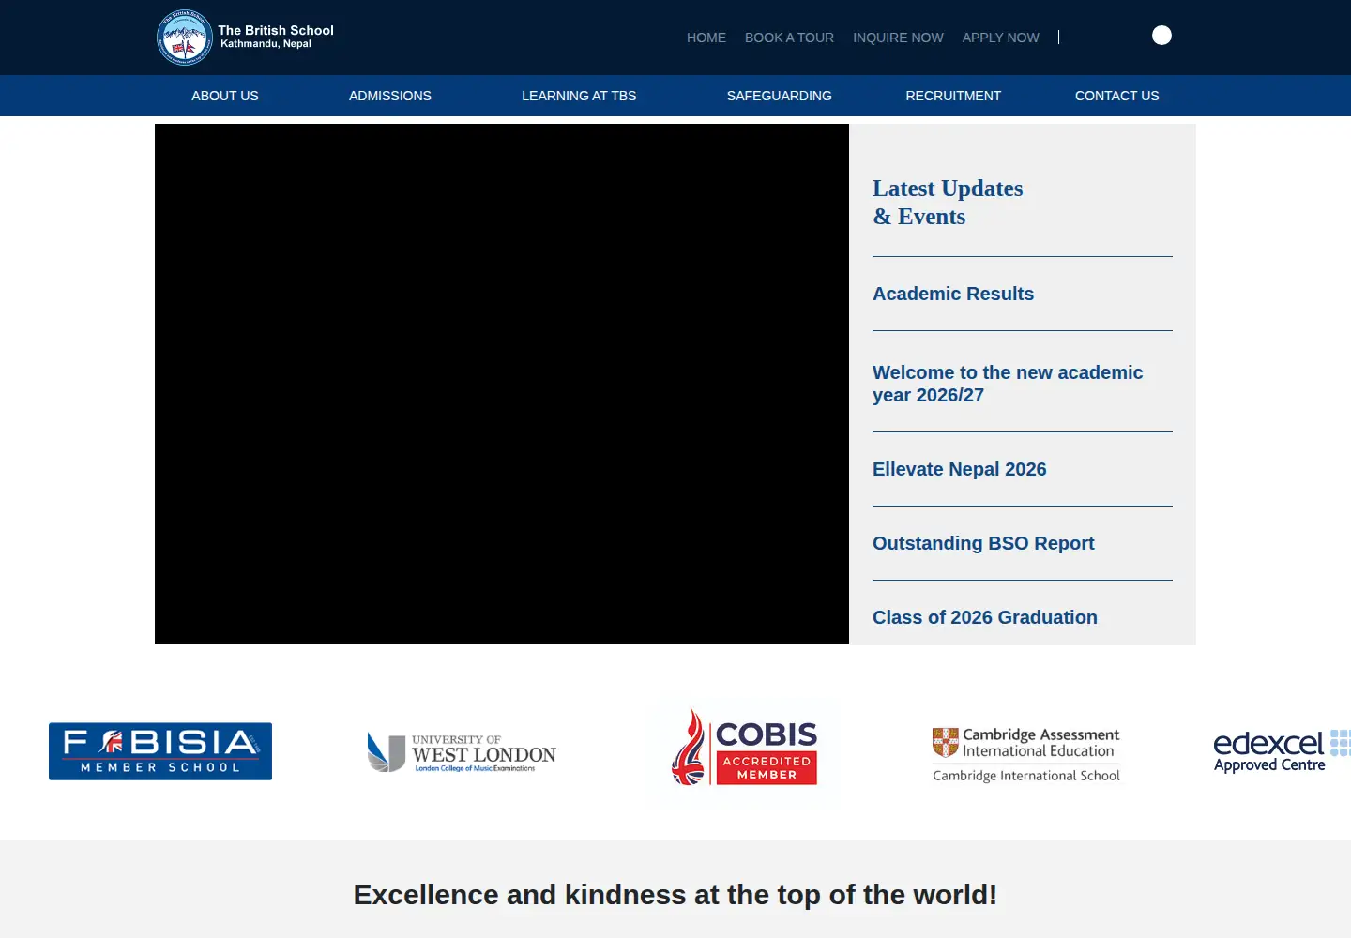Open the SAFEGUARDING menu
The image size is (1351, 938).
780,96
